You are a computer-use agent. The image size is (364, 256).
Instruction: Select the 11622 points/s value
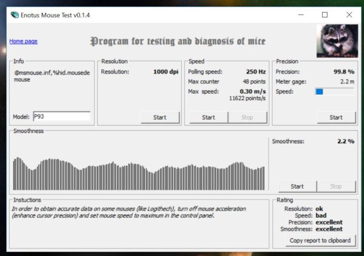tap(248, 98)
